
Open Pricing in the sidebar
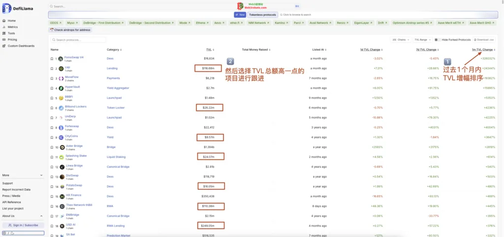(12, 40)
